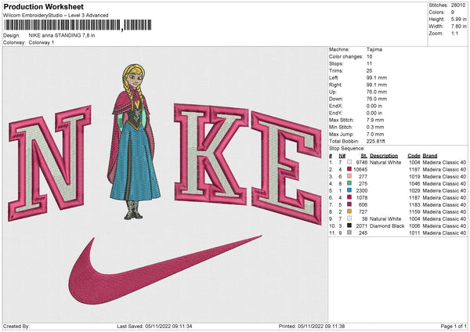Click the Machine value 'Tajima'
Image resolution: width=470 pixels, height=332 pixels.
point(374,49)
